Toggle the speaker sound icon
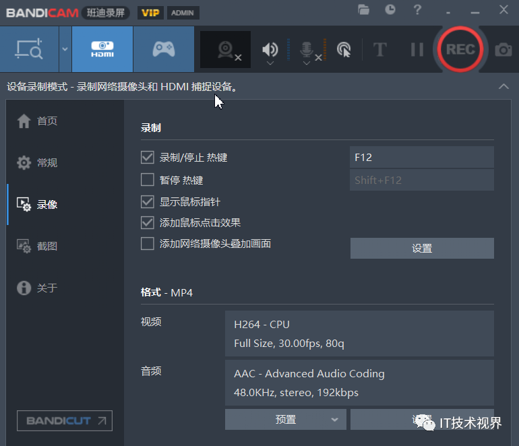This screenshot has height=446, width=519. tap(270, 49)
